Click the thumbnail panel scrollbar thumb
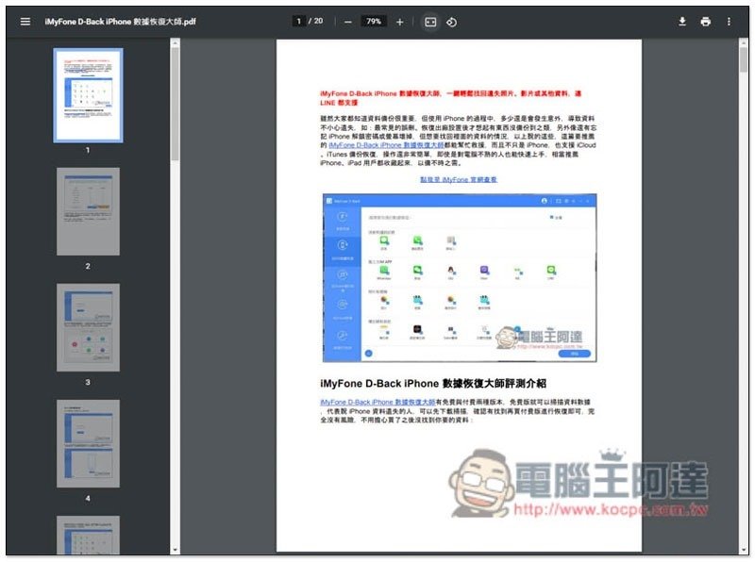The width and height of the screenshot is (755, 562). click(x=175, y=104)
